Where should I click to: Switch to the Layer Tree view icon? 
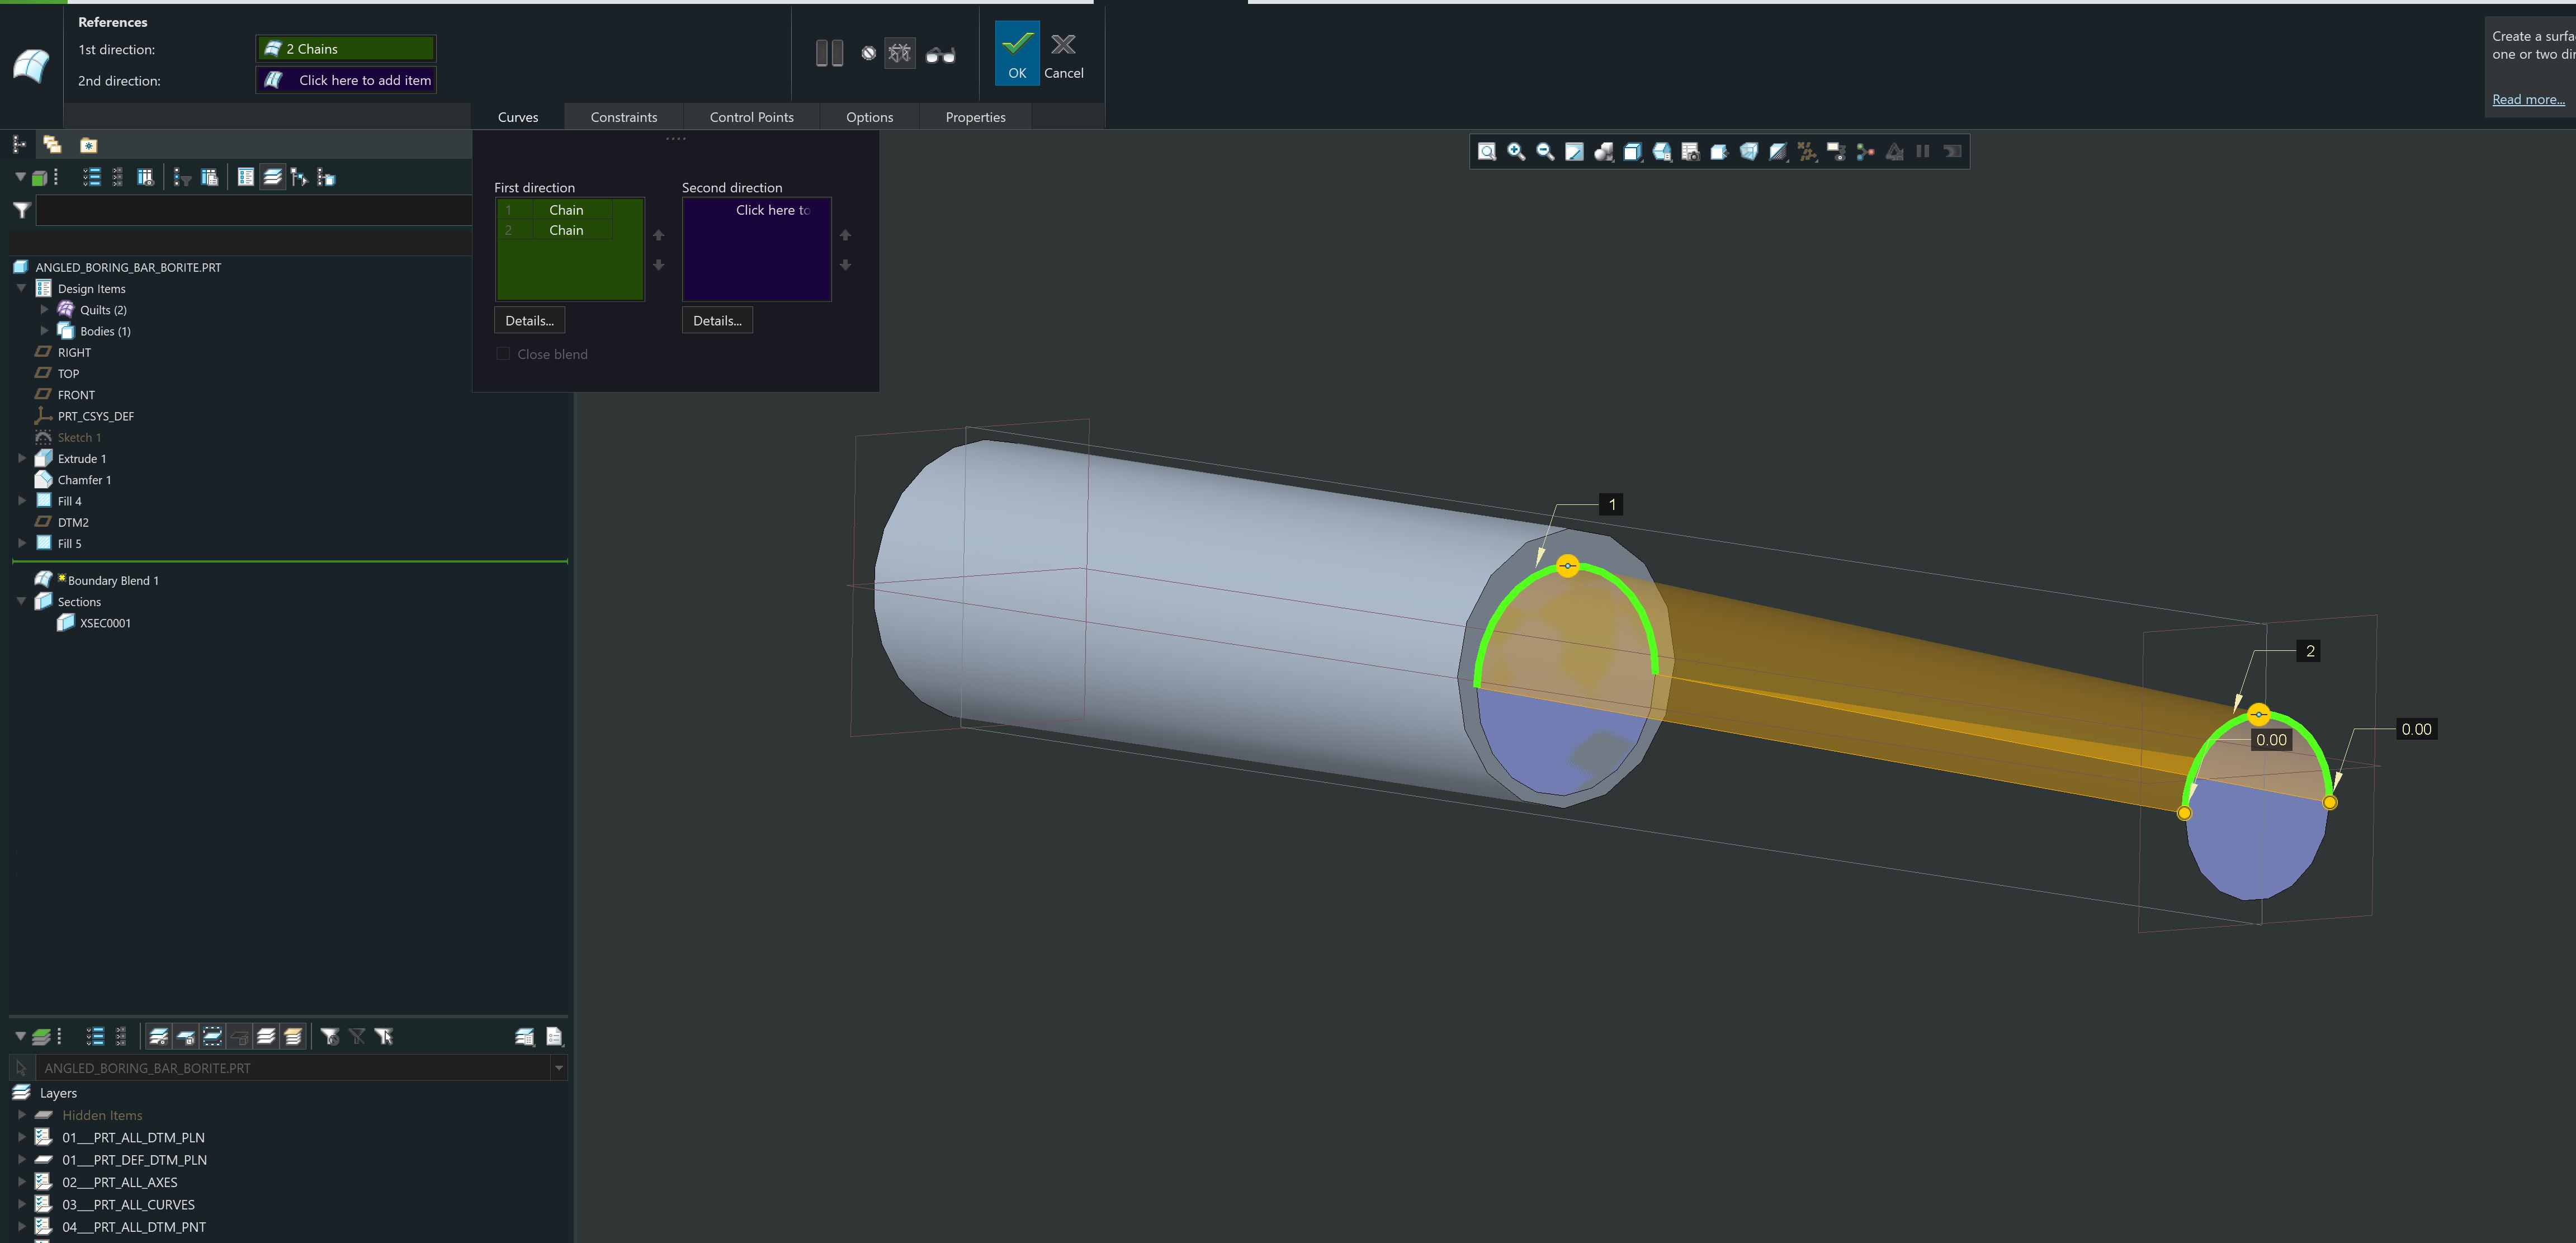click(x=273, y=177)
